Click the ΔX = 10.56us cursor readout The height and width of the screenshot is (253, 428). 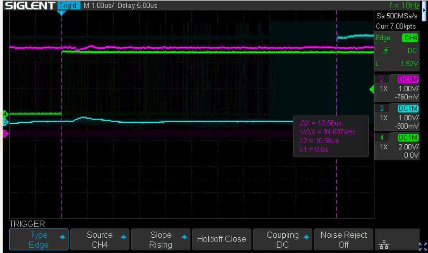[x=321, y=123]
